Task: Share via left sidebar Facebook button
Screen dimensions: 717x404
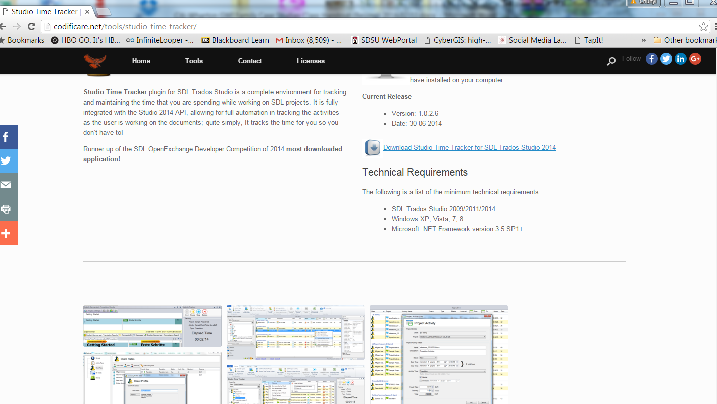Action: [7, 137]
